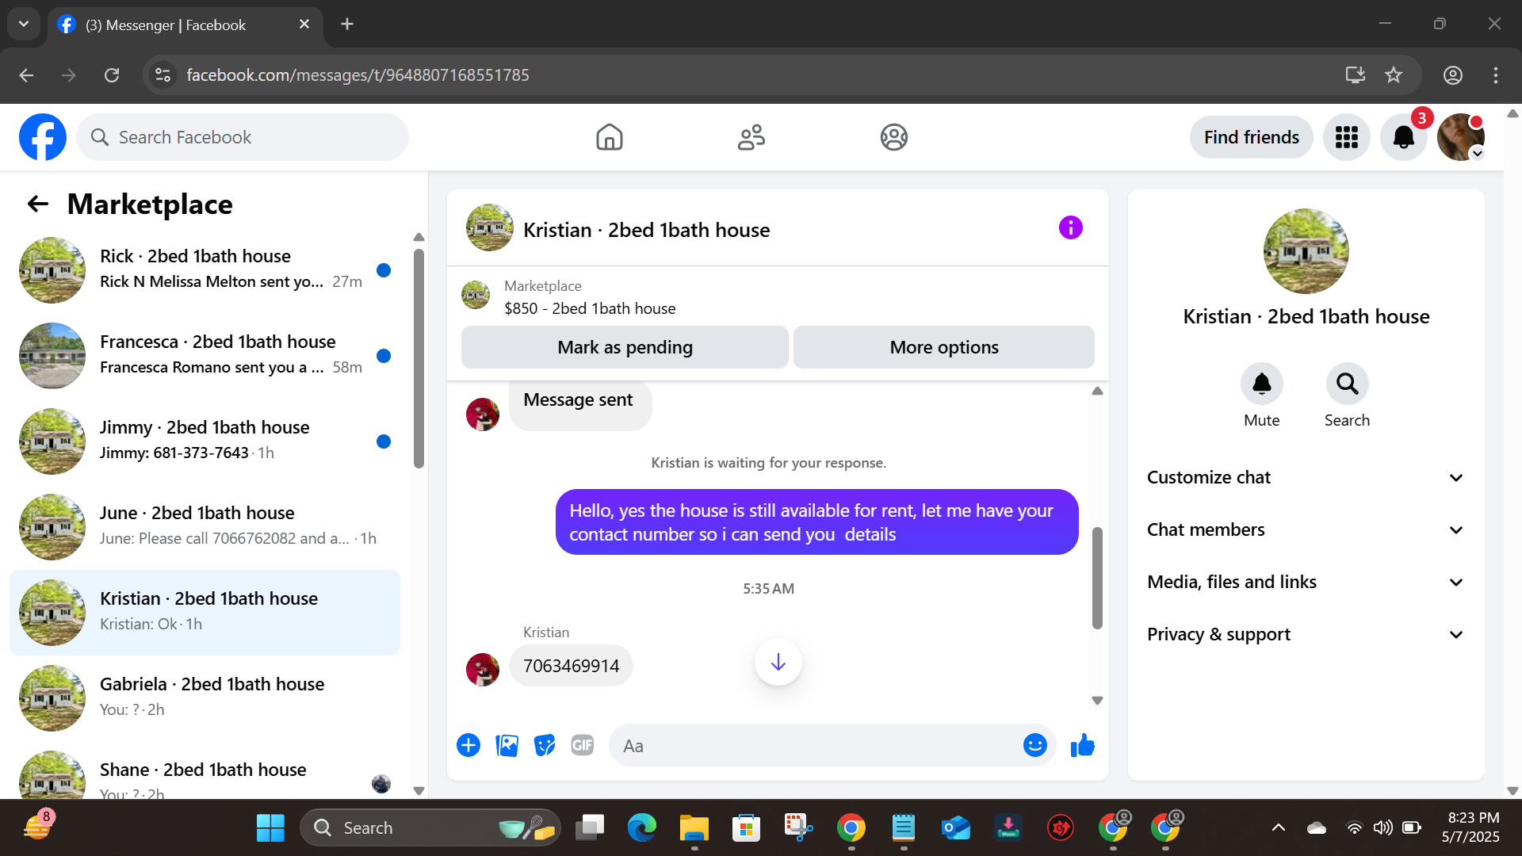Mute this conversation with bell button
1522x856 pixels.
point(1261,384)
